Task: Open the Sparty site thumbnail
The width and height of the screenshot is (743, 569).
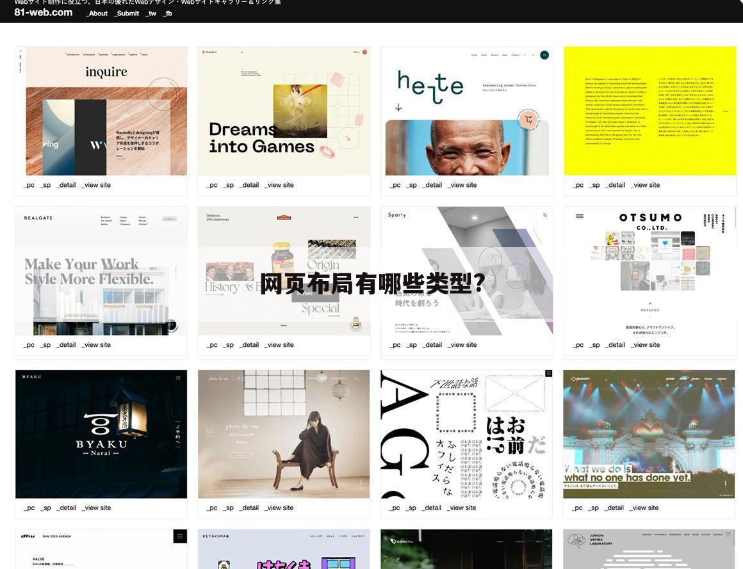Action: (x=467, y=271)
